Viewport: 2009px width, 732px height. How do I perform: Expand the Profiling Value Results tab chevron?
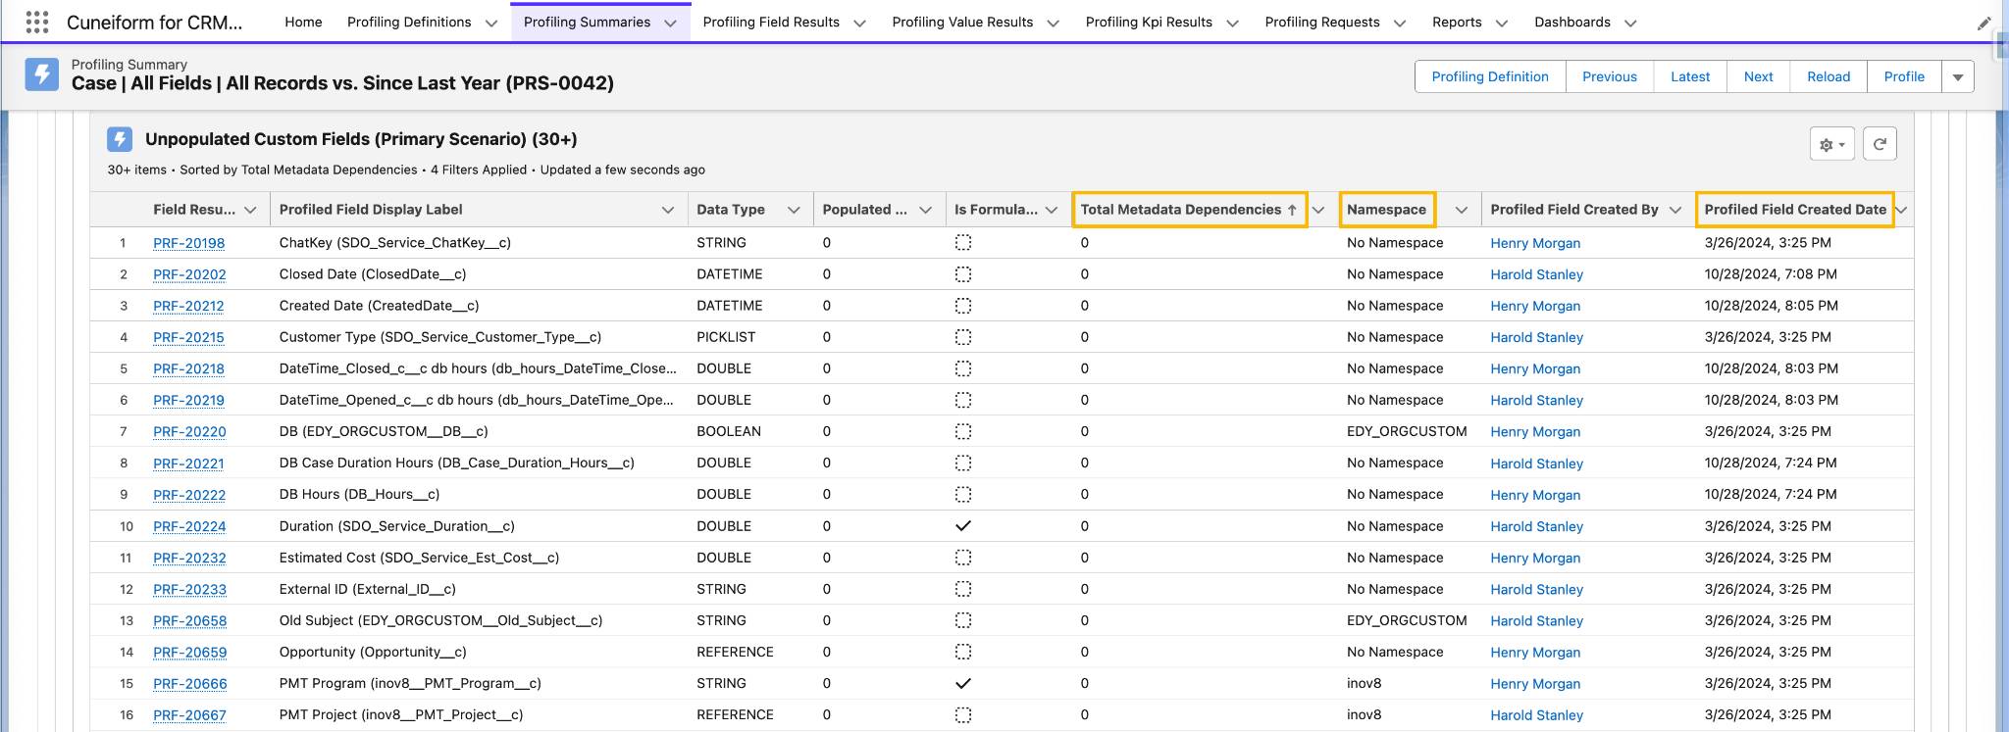[x=1053, y=23]
